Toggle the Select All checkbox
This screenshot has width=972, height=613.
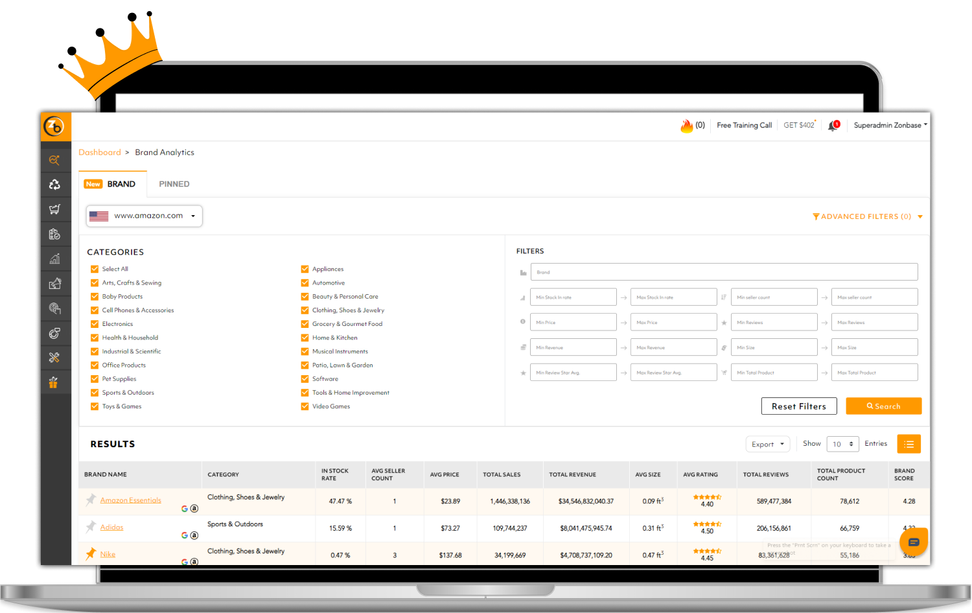point(95,269)
